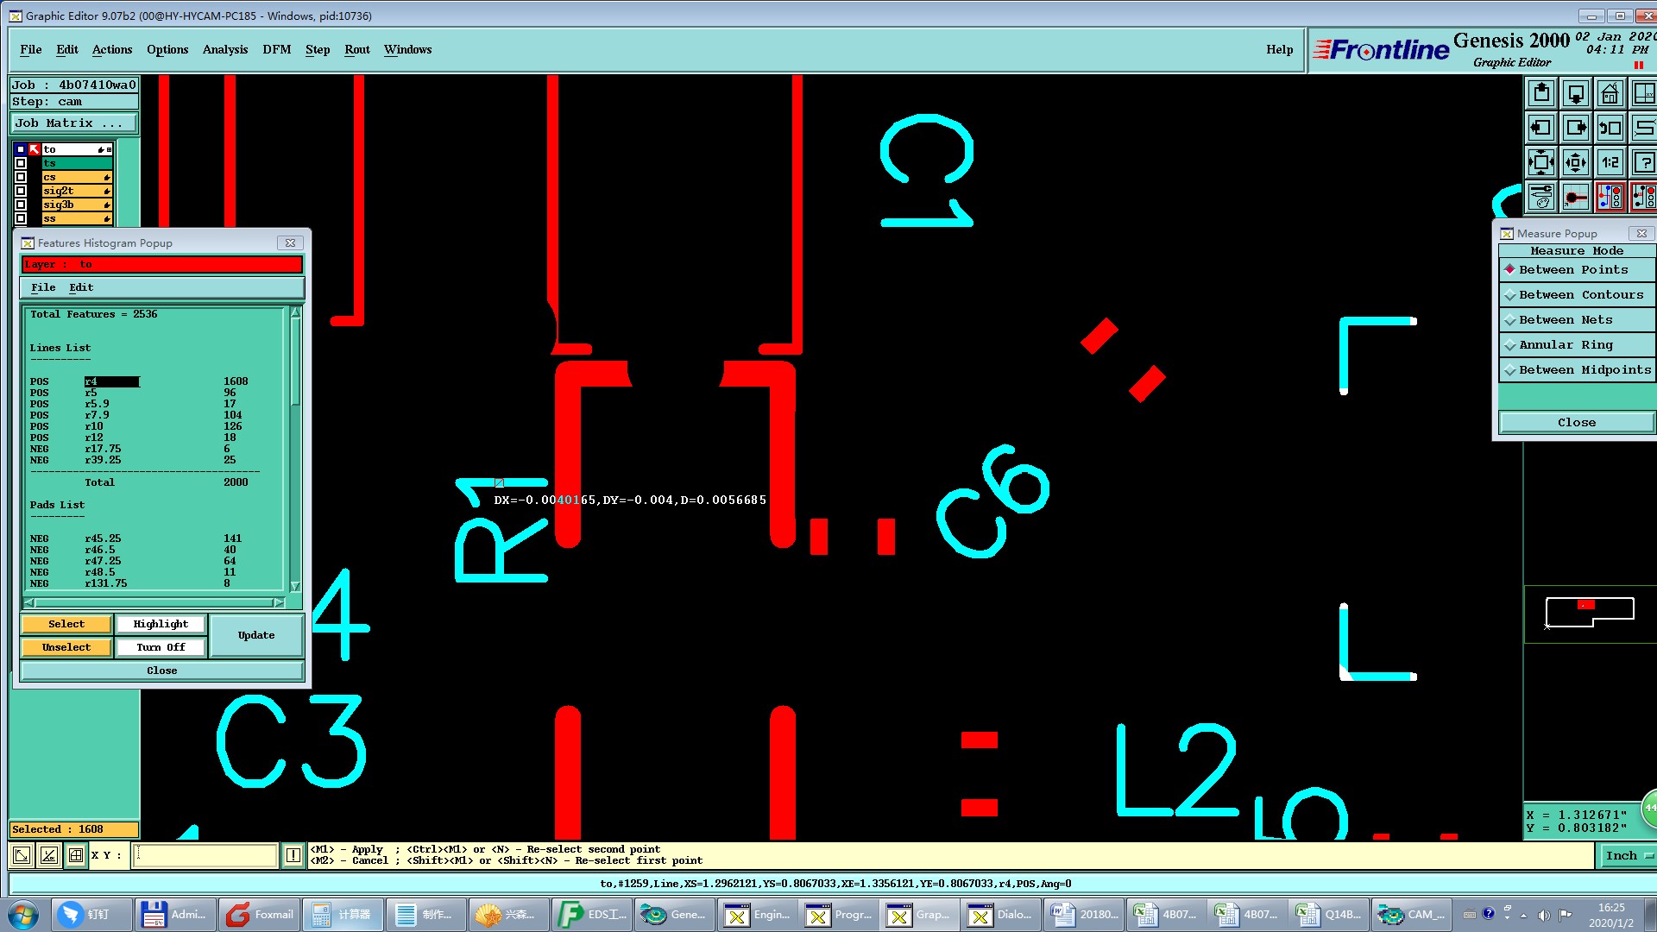Click the Update button in histogram popup
The image size is (1657, 932).
tap(256, 635)
